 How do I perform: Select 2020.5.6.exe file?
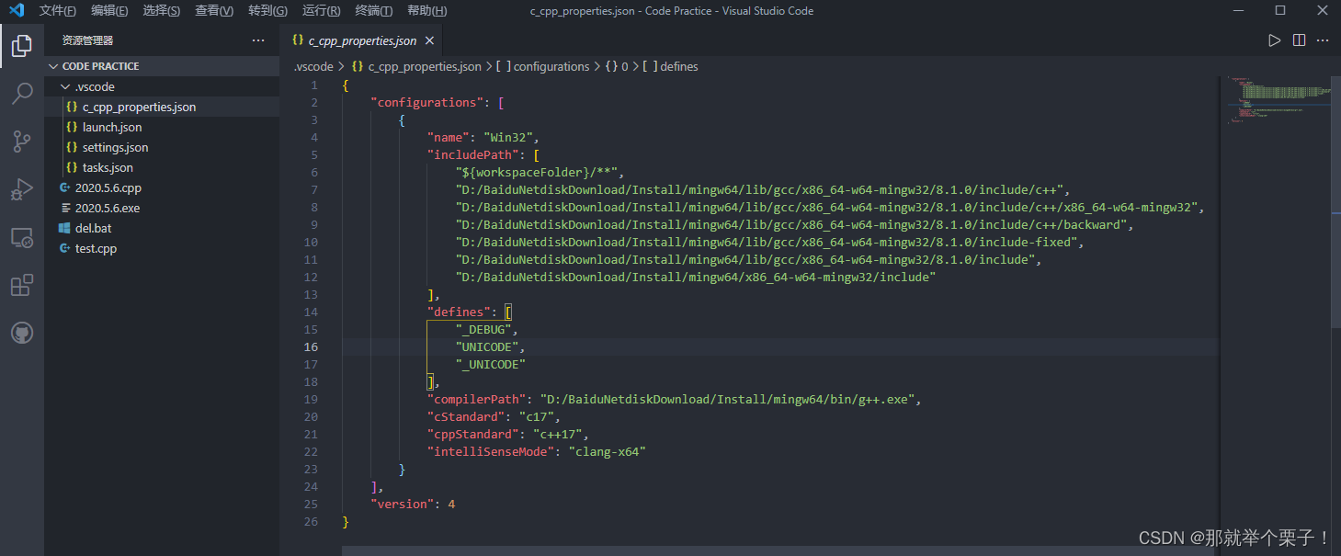[x=161, y=208]
